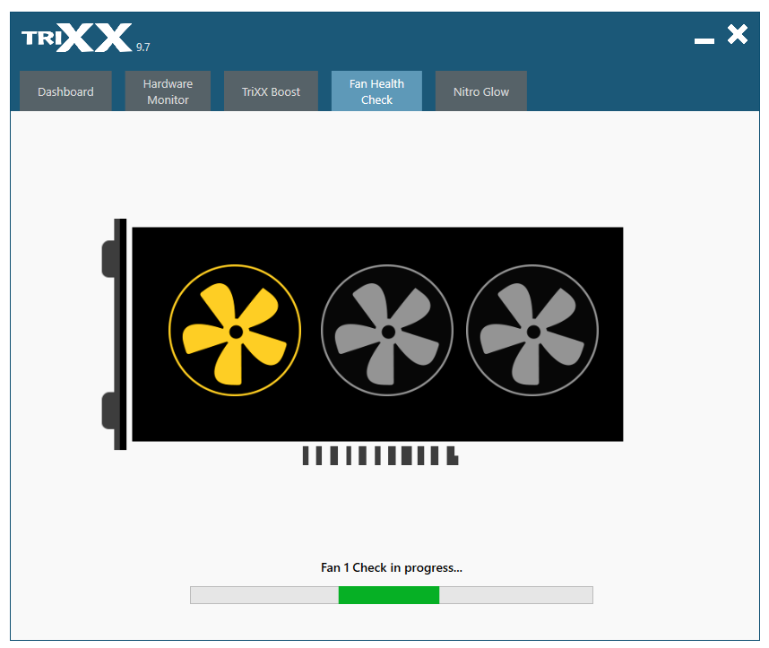Click the yellow highlighted fan icon
The image size is (769, 648).
point(235,331)
